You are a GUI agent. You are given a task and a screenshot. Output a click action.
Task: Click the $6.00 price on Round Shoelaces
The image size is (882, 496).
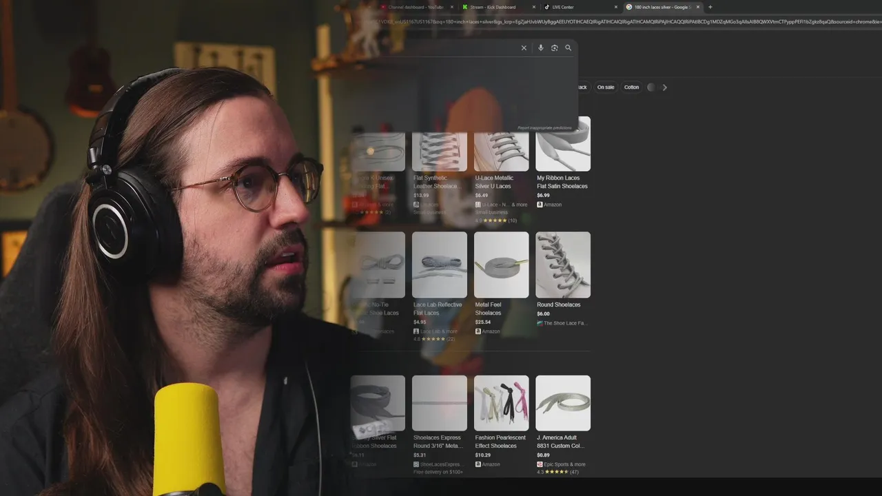pos(543,314)
